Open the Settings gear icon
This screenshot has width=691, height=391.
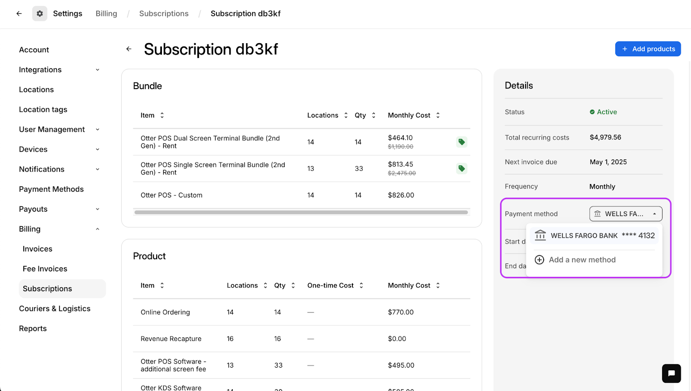pos(40,13)
